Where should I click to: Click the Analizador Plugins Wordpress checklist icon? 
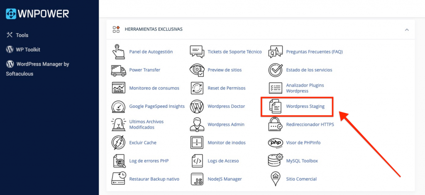(x=276, y=88)
